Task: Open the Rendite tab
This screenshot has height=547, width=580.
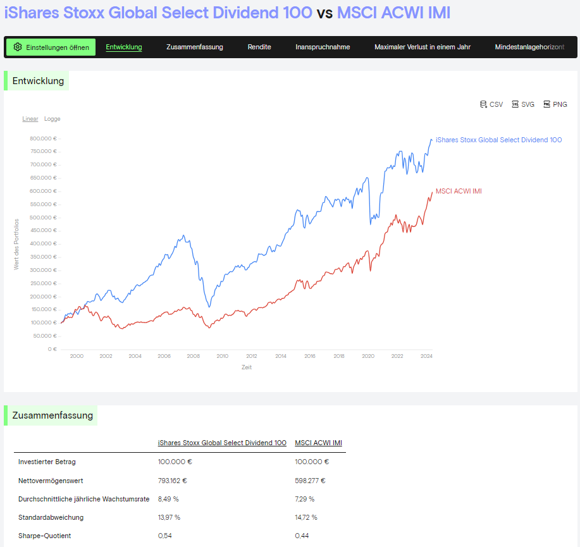Action: click(259, 47)
